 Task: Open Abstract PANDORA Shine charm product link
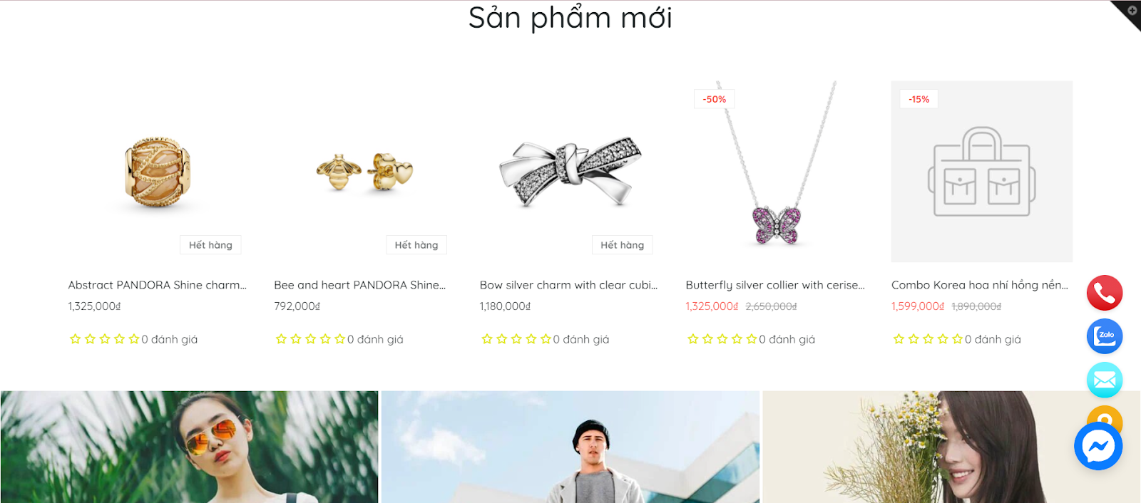pos(158,285)
